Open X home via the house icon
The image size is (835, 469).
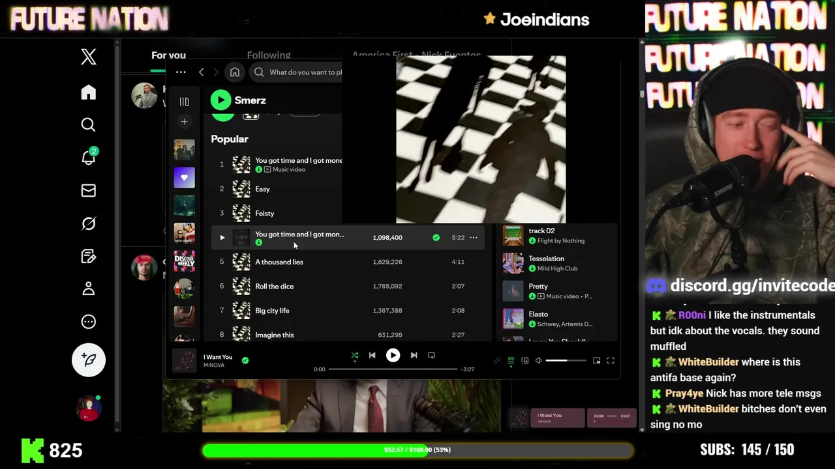[x=89, y=92]
